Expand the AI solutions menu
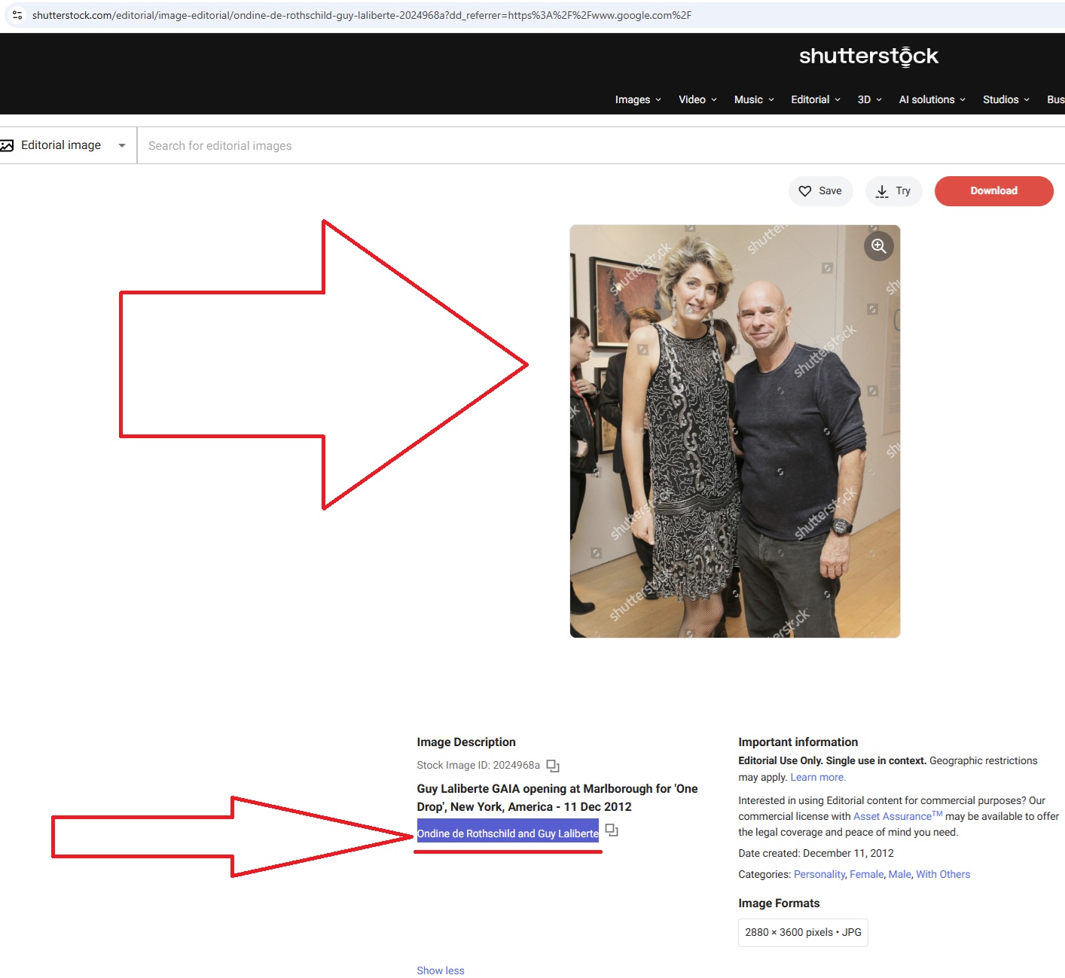This screenshot has height=978, width=1065. (932, 99)
